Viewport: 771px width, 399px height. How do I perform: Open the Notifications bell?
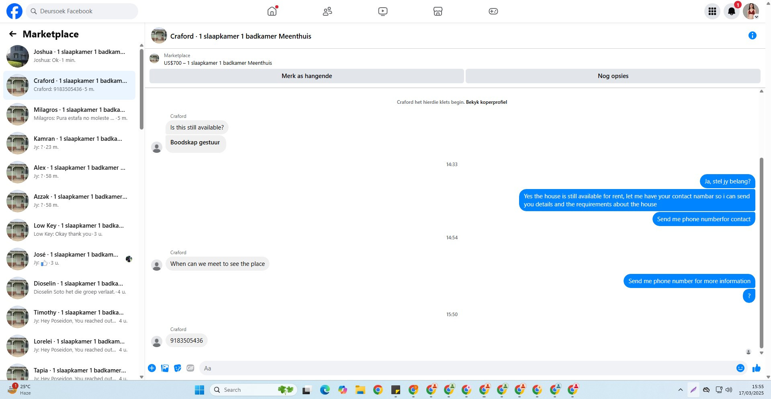pos(732,11)
